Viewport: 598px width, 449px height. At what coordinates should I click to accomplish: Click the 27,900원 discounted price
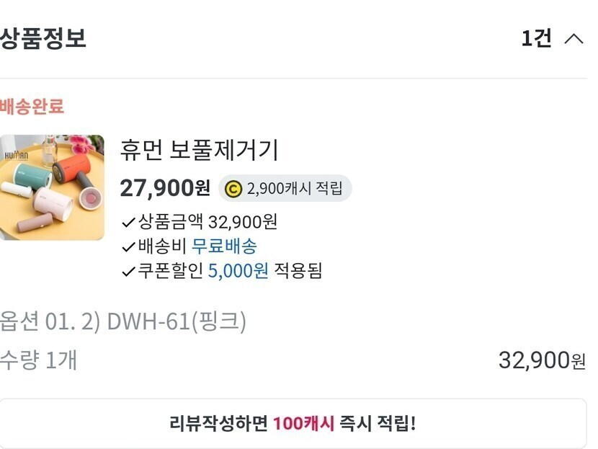pyautogui.click(x=165, y=188)
